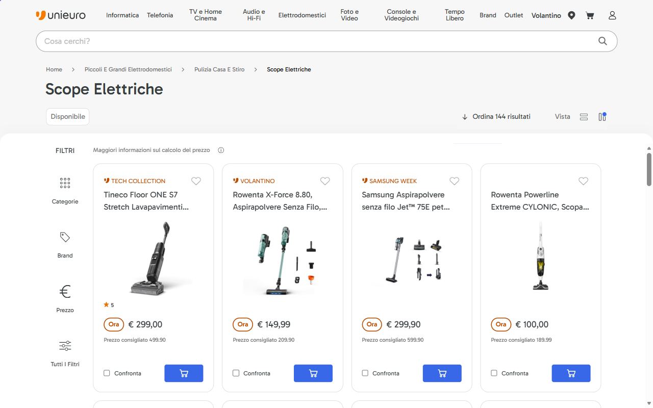Image resolution: width=653 pixels, height=408 pixels.
Task: Switch to list view layout icon
Action: [584, 117]
